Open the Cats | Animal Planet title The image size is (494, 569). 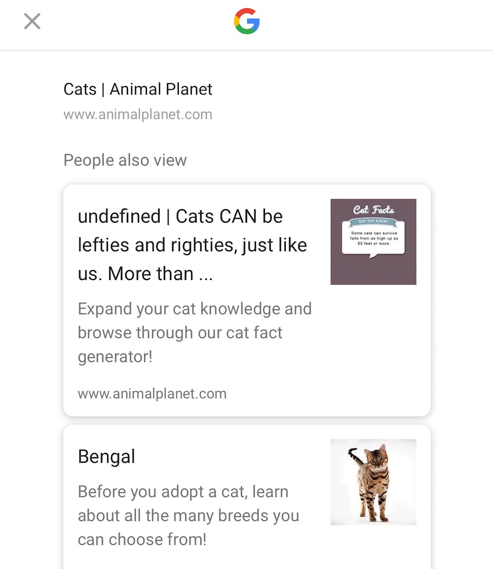(x=138, y=89)
